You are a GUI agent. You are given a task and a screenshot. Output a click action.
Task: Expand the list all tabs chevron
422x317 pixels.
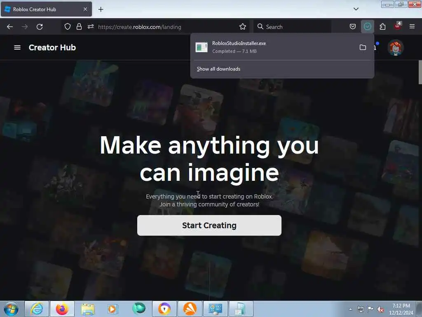pyautogui.click(x=356, y=9)
